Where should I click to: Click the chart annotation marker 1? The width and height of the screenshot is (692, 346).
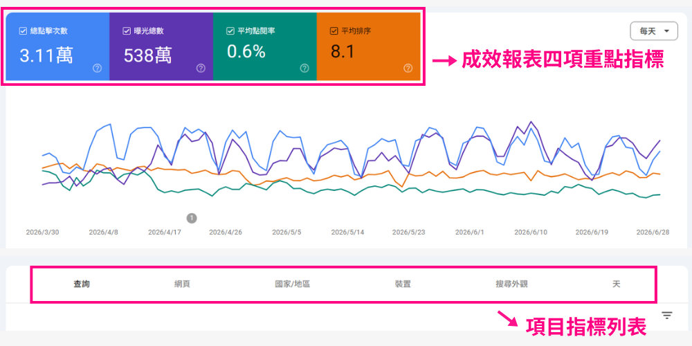pos(192,218)
